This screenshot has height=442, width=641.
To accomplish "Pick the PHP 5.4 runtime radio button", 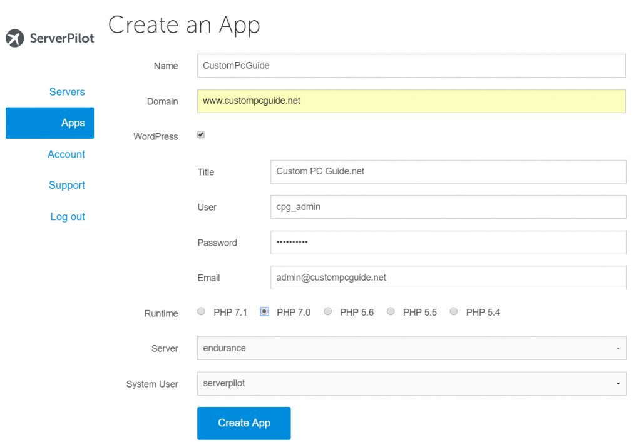I will 454,312.
